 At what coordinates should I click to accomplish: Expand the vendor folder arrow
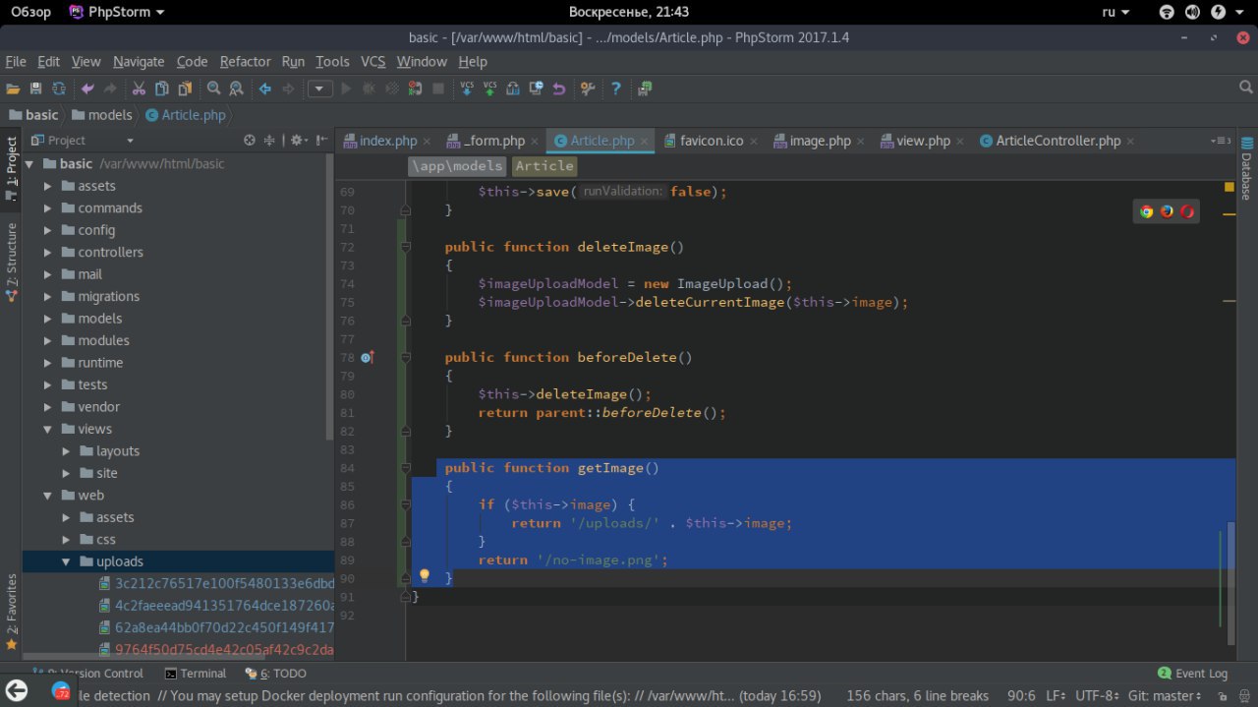47,407
